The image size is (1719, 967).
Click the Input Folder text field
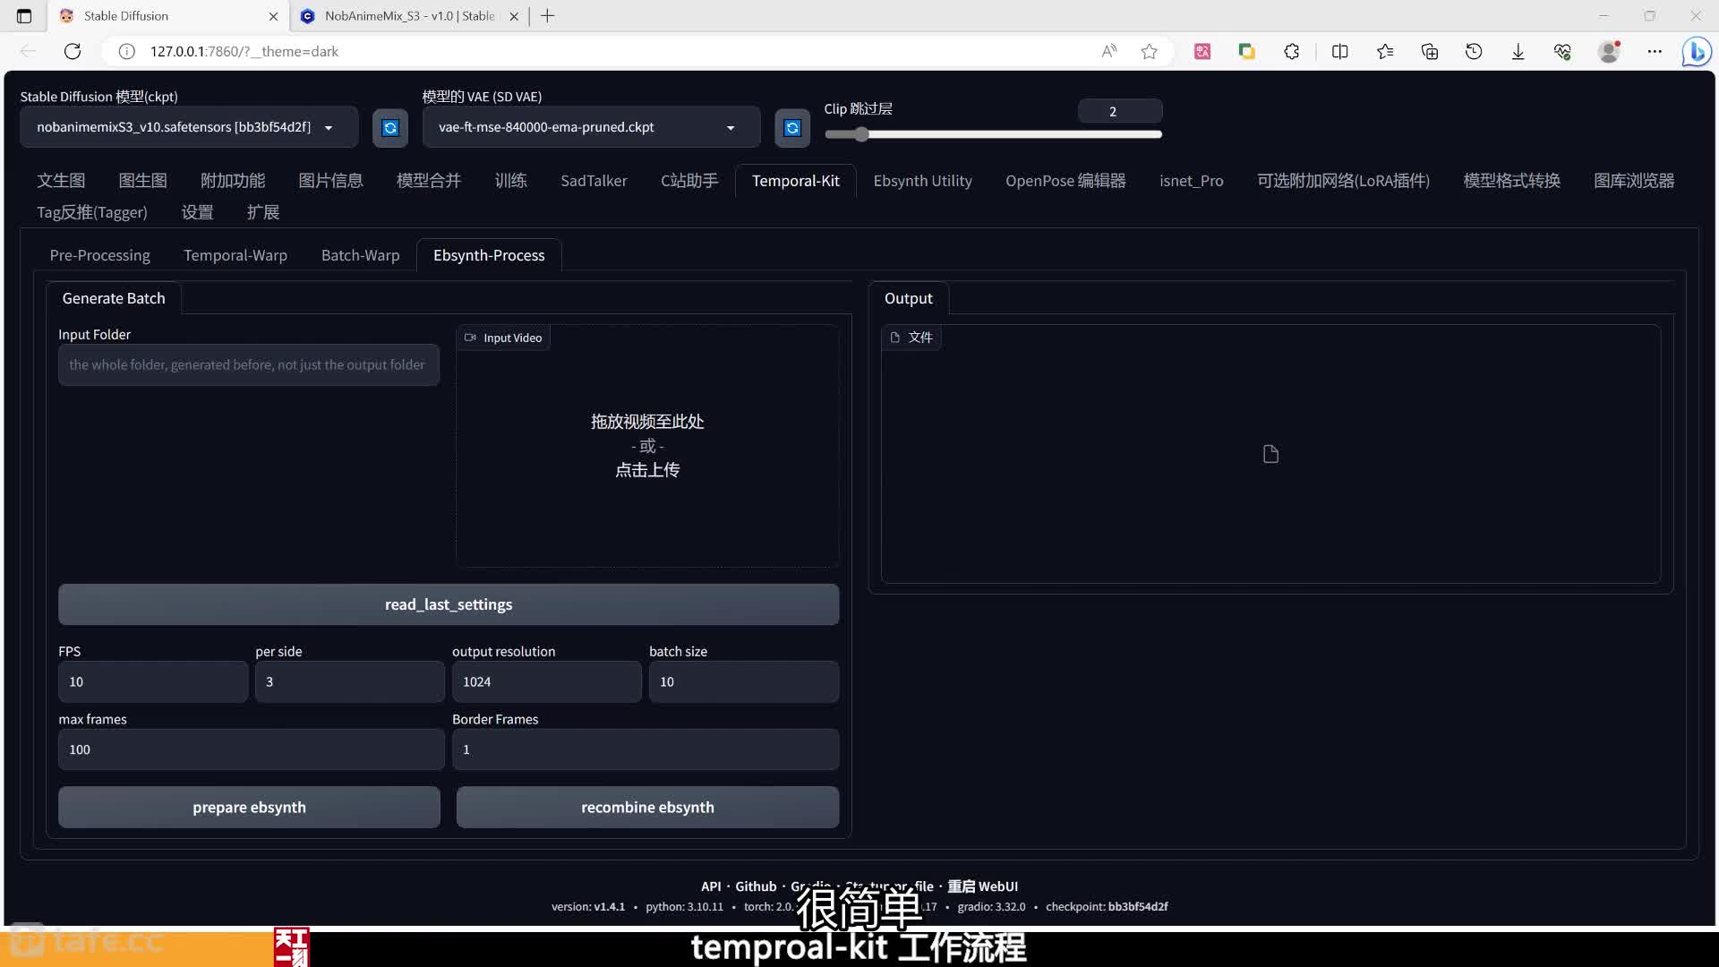[249, 364]
